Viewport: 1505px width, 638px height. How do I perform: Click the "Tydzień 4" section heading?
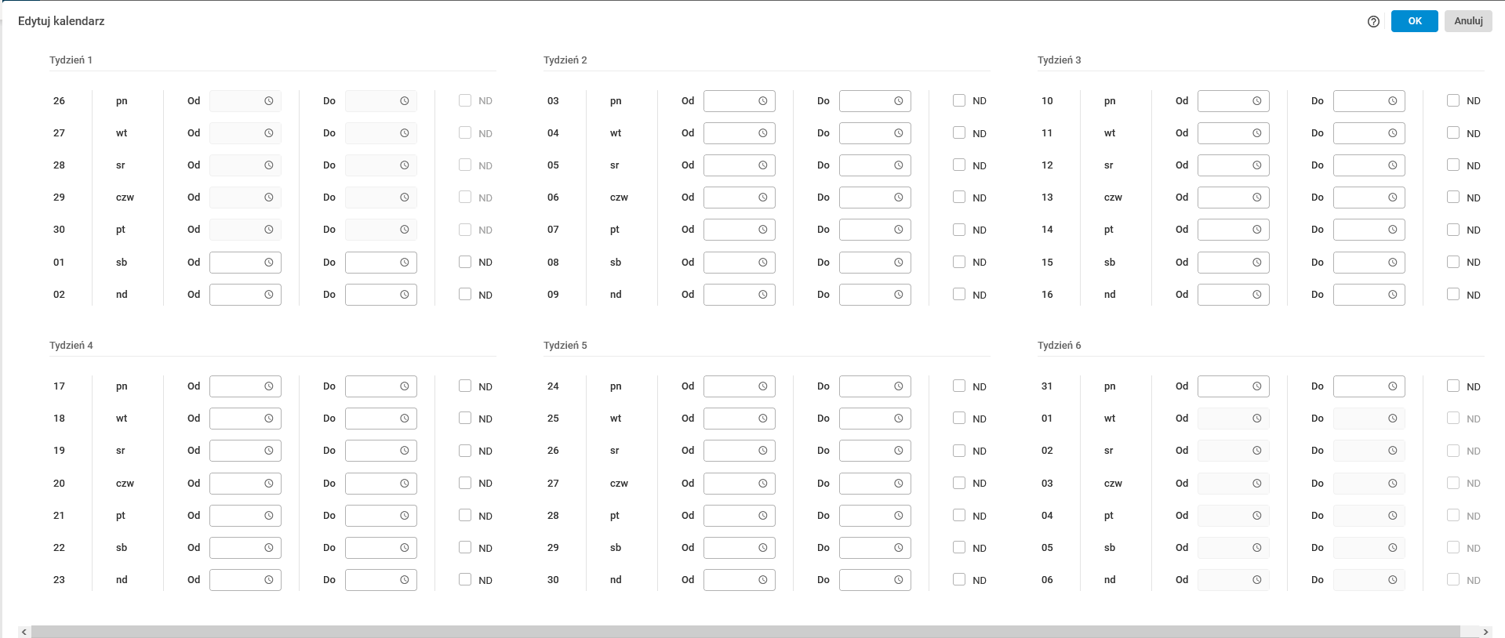(x=71, y=346)
